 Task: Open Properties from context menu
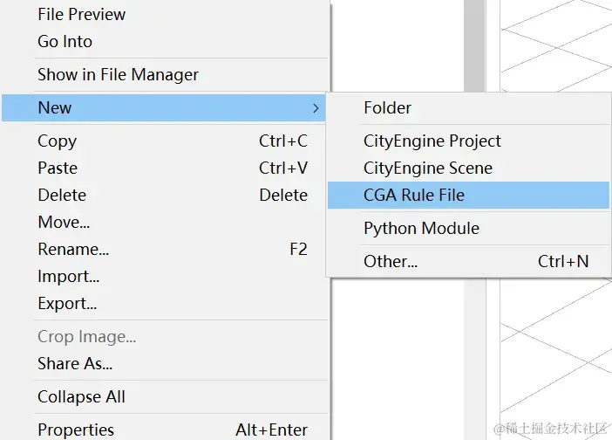click(x=76, y=430)
